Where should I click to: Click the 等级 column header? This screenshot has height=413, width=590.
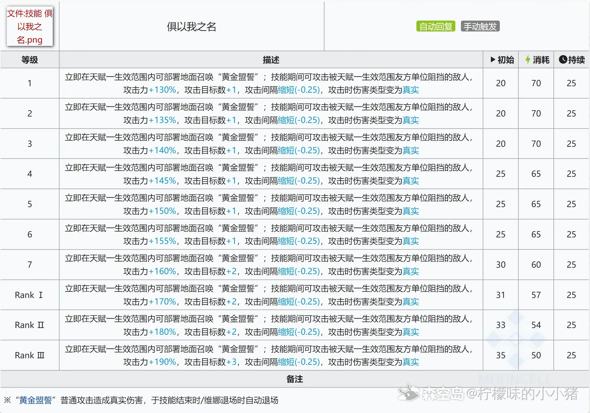click(x=29, y=60)
